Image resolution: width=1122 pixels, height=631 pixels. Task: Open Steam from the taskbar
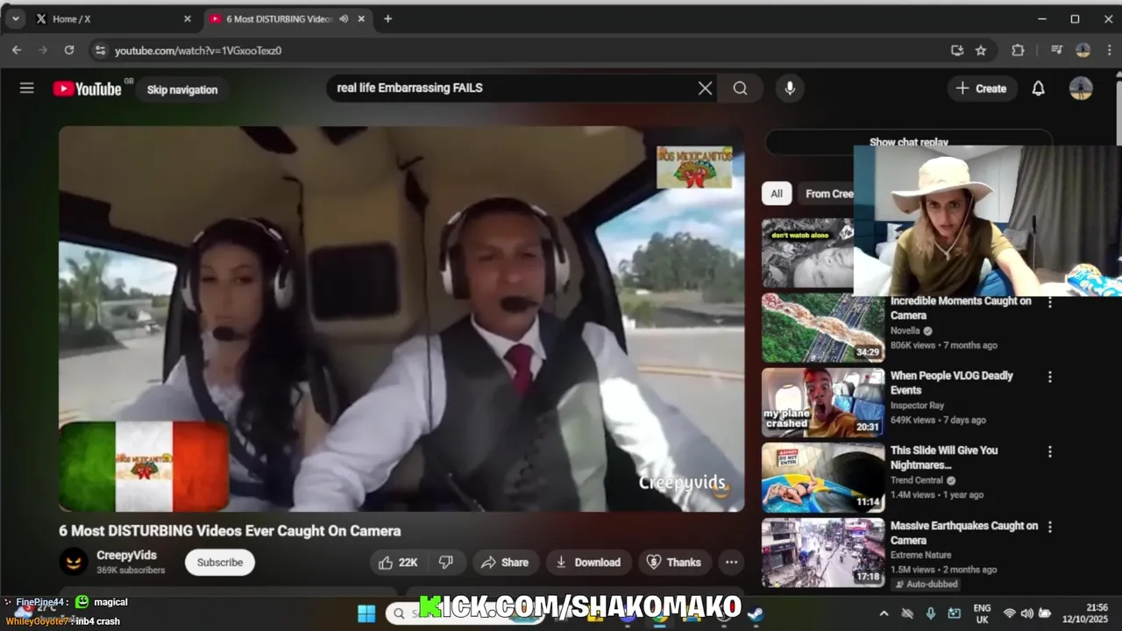click(755, 613)
